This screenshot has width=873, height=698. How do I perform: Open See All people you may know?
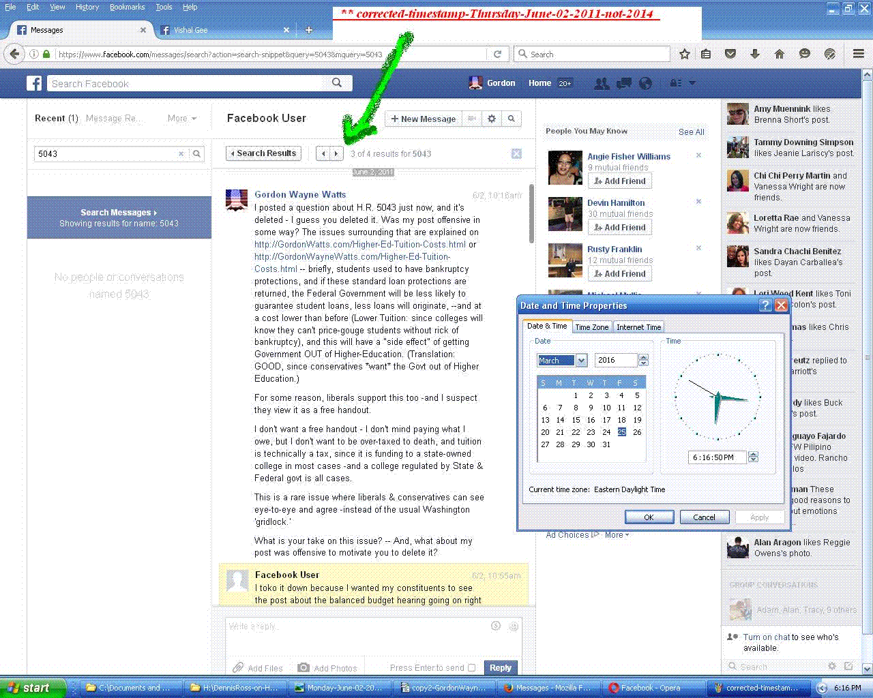click(691, 132)
